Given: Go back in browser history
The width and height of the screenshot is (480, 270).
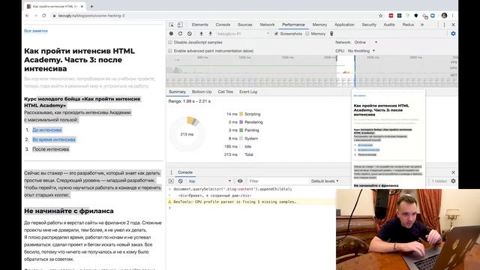Looking at the screenshot, I should coord(28,16).
